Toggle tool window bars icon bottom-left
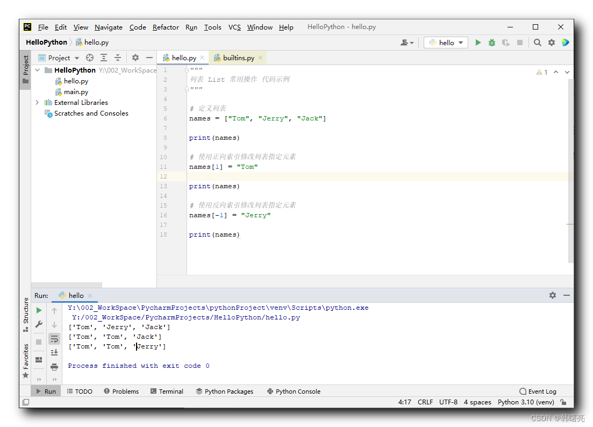The image size is (593, 427). 26,402
